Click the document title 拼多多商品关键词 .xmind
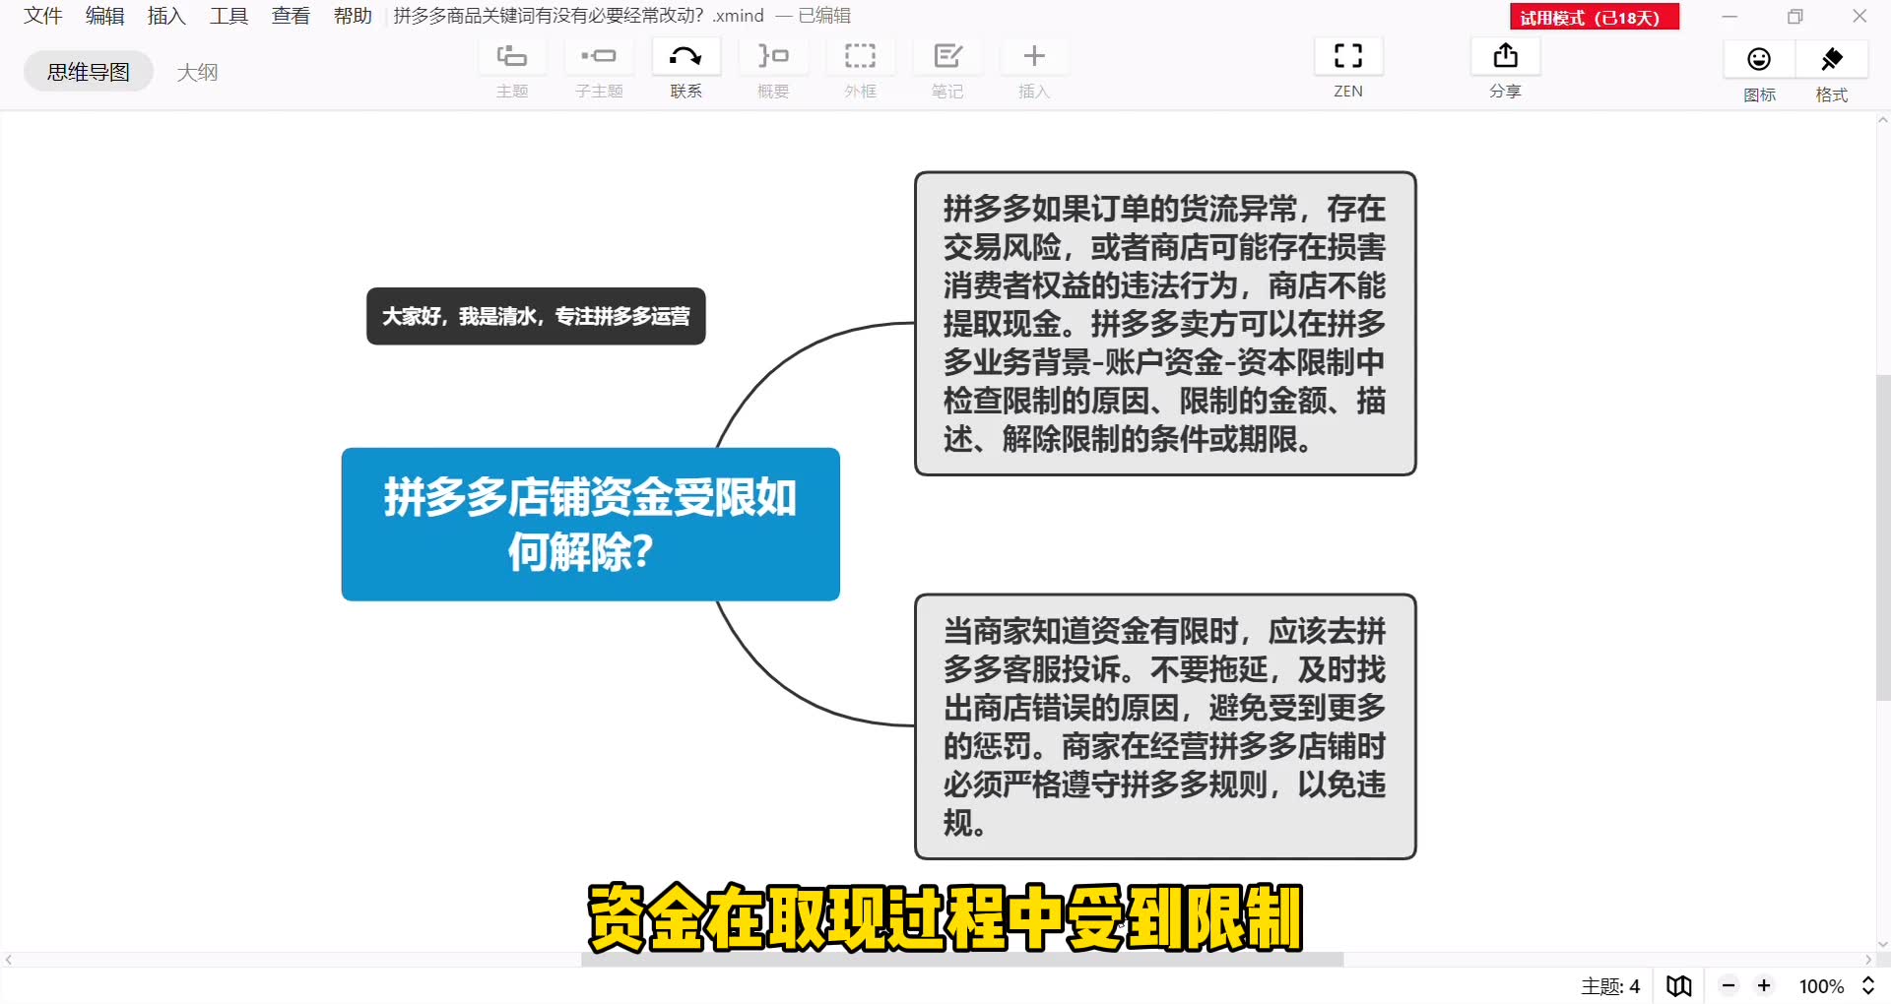Screen dimensions: 1891x1004 point(578,16)
